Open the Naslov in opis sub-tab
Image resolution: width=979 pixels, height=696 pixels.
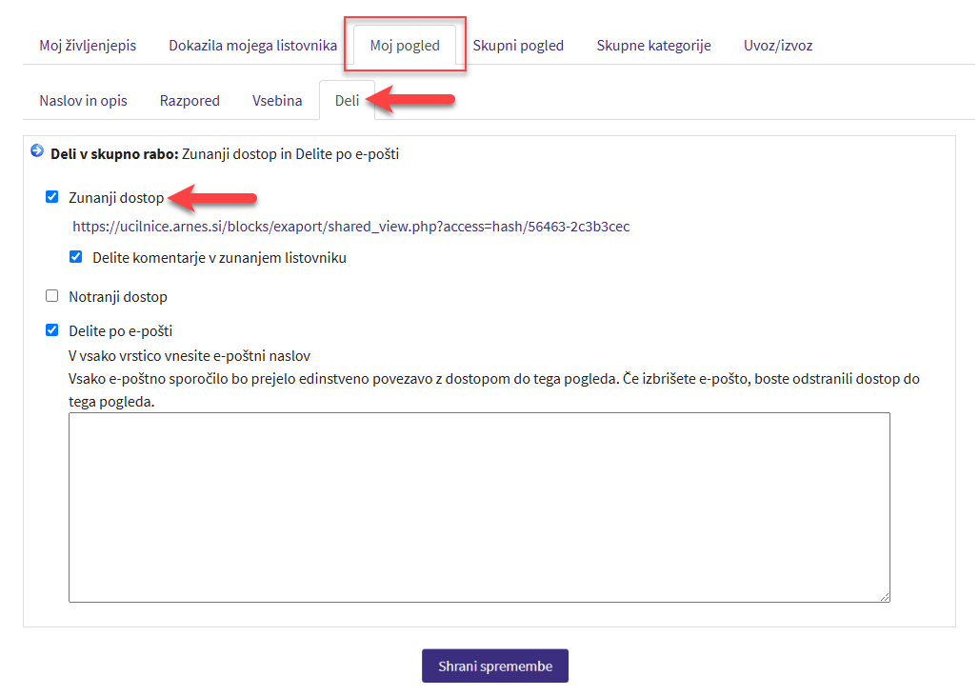83,100
